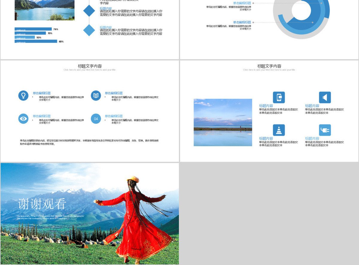
Task: Click the eye circle icon
Action: pos(23,118)
